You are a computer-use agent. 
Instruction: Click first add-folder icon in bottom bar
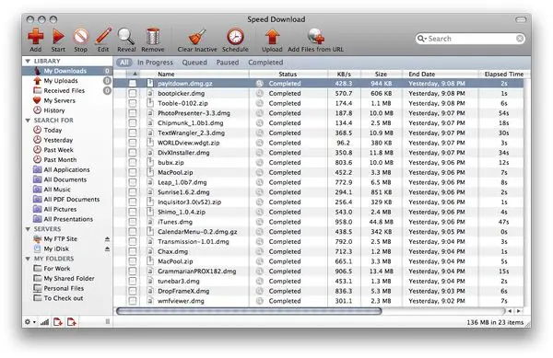(58, 322)
